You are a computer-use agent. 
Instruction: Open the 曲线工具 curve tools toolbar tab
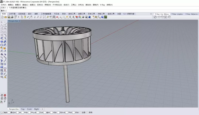point(71,14)
